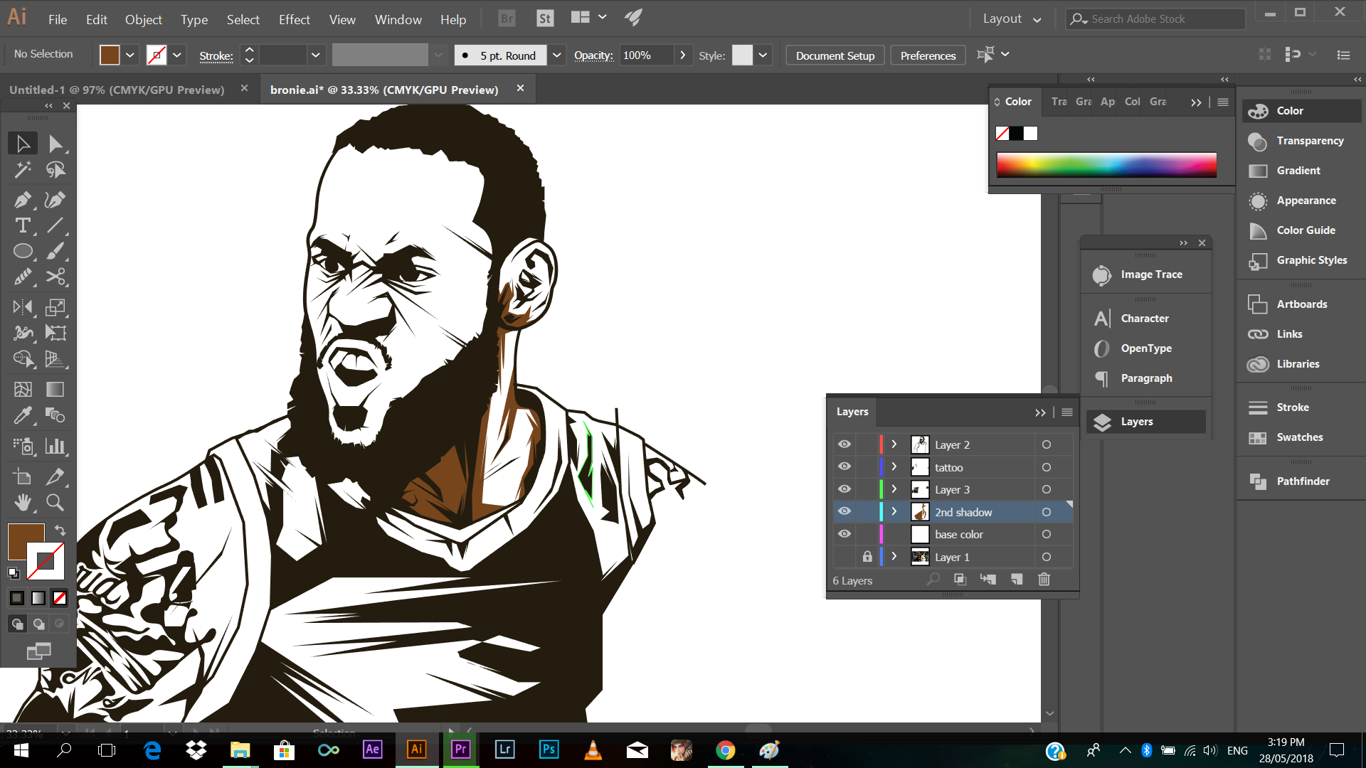Screen dimensions: 1366x768
Task: Hide the tattoo layer
Action: [845, 466]
